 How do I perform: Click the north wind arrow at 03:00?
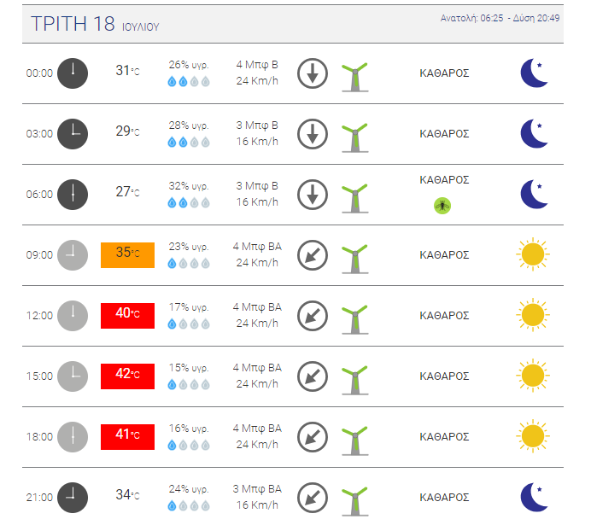click(x=313, y=134)
